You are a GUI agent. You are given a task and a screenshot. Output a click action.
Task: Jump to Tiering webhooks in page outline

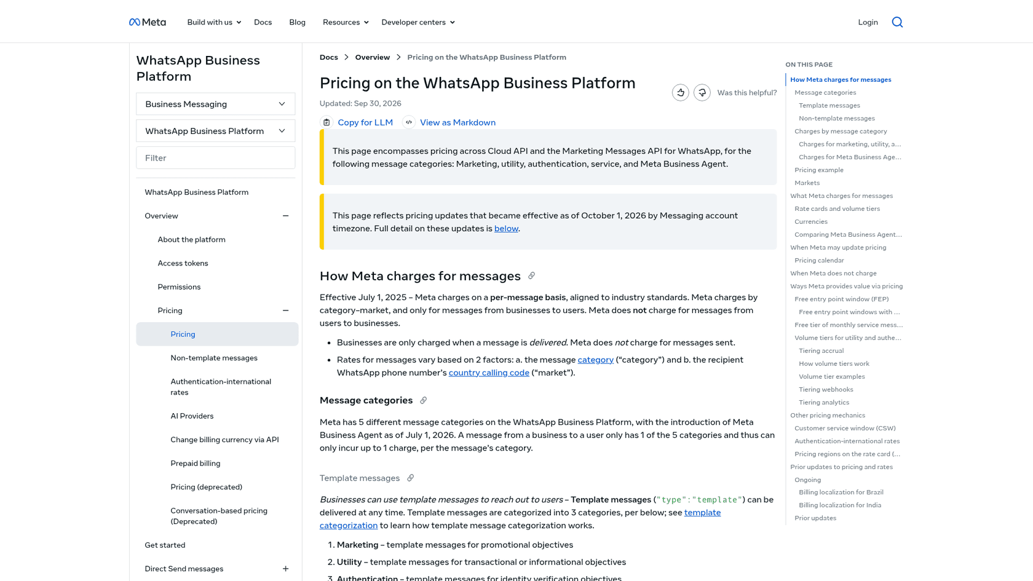coord(826,390)
